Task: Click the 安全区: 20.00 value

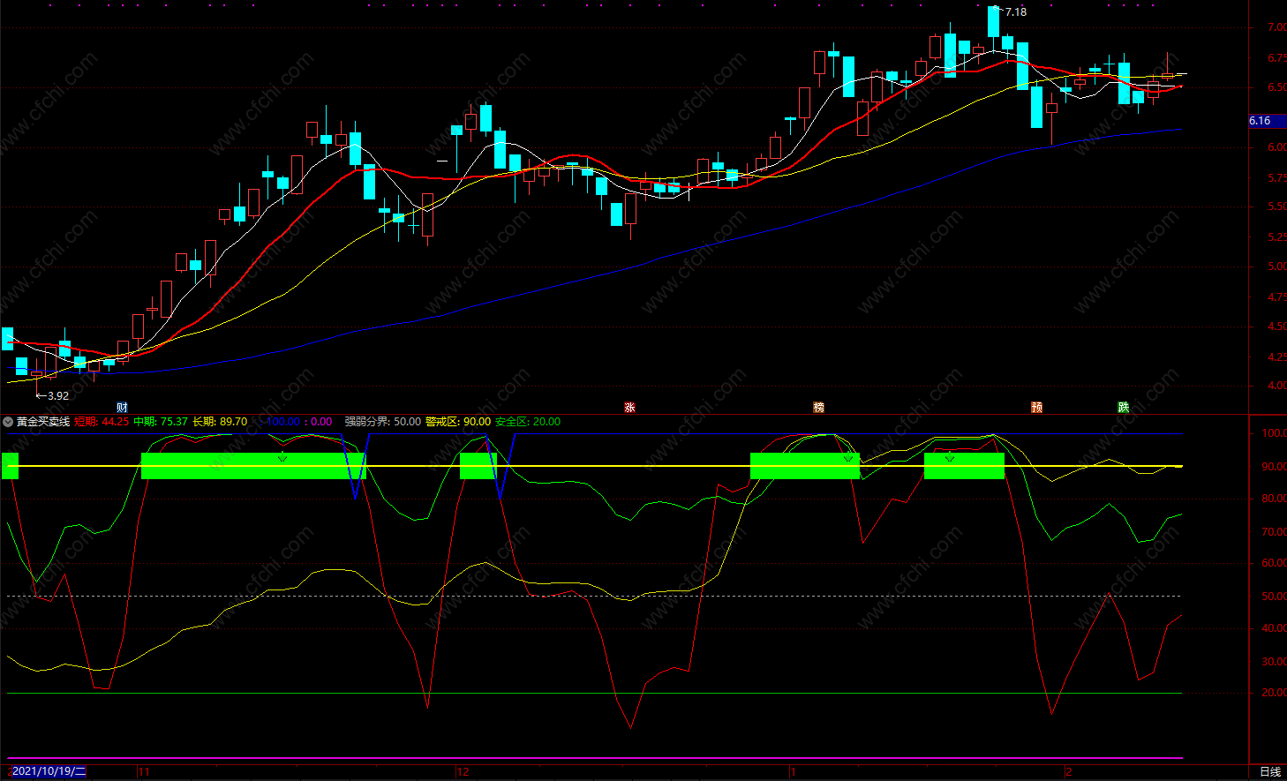Action: click(528, 422)
